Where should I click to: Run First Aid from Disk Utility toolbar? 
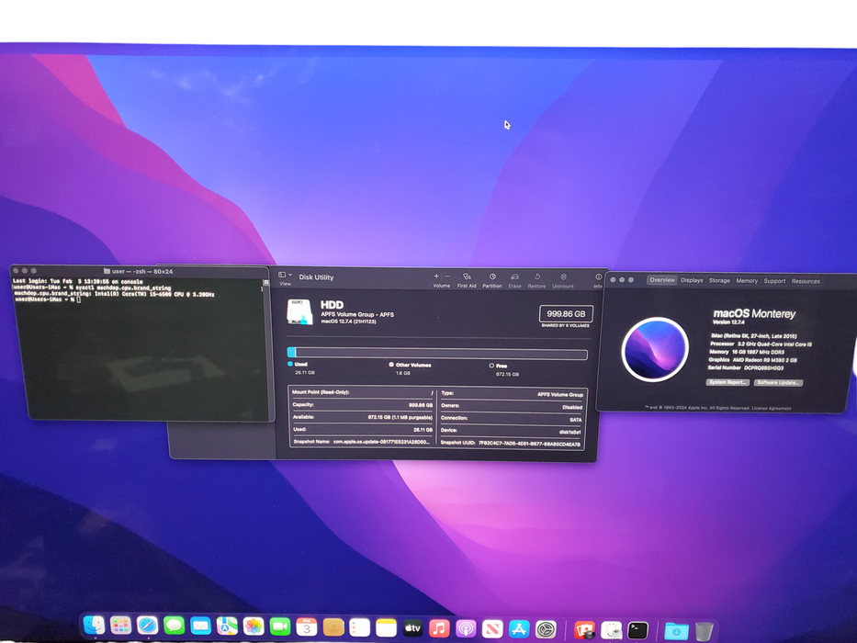click(467, 276)
